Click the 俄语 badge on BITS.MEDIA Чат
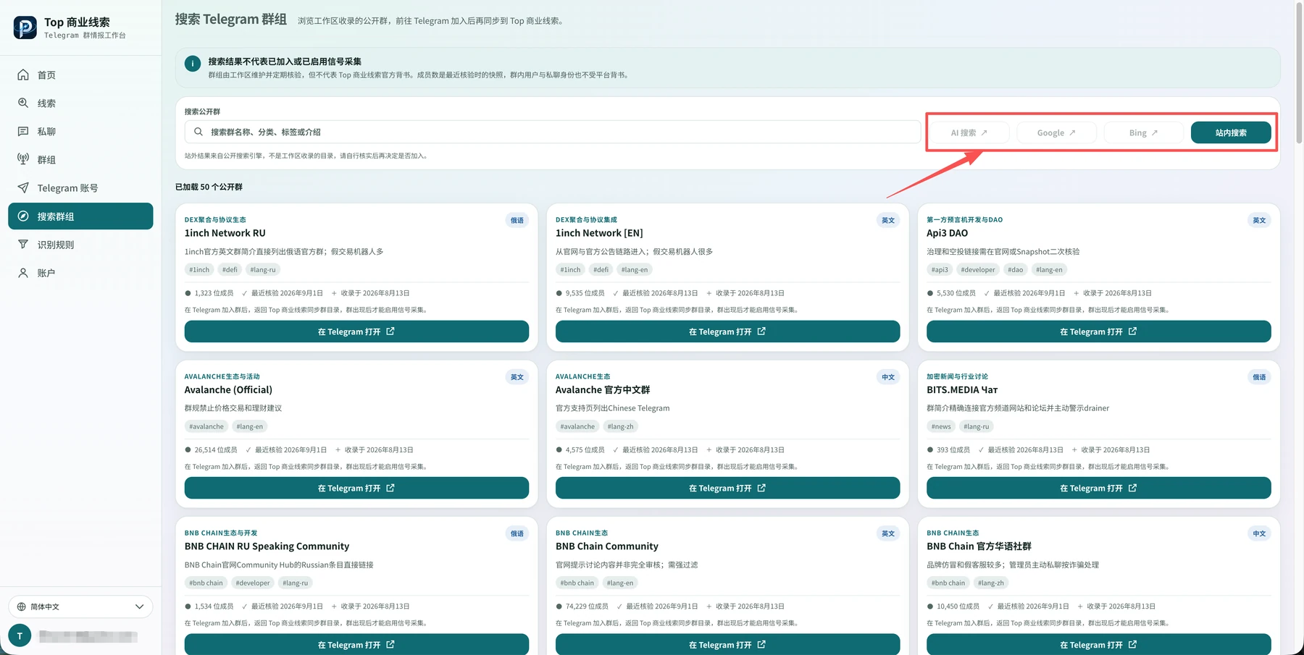 1259,377
